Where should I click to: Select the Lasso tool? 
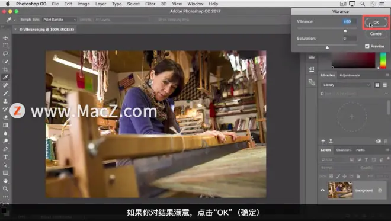pyautogui.click(x=5, y=53)
